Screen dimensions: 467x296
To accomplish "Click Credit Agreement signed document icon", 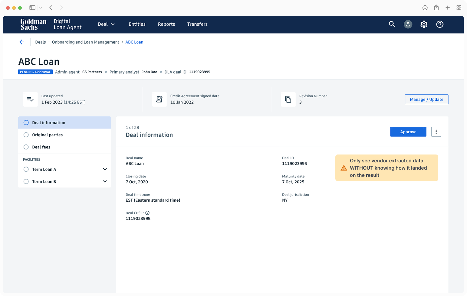I will coord(159,99).
